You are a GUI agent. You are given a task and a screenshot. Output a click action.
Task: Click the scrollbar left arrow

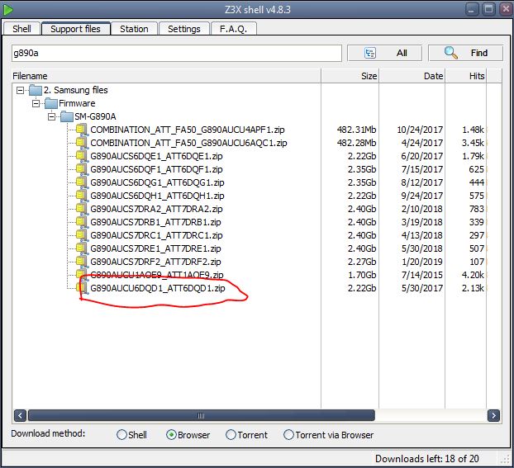coord(20,416)
